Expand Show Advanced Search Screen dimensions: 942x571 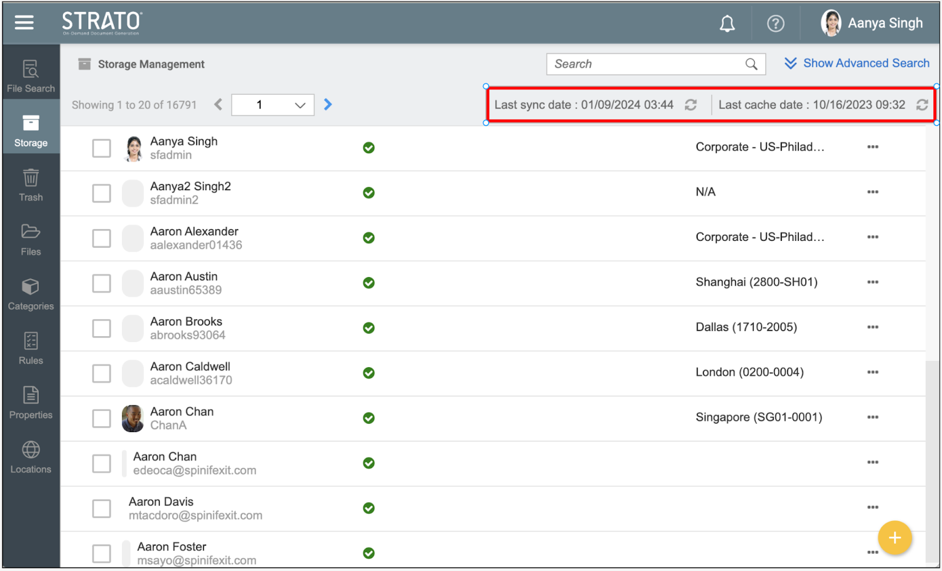[x=857, y=63]
